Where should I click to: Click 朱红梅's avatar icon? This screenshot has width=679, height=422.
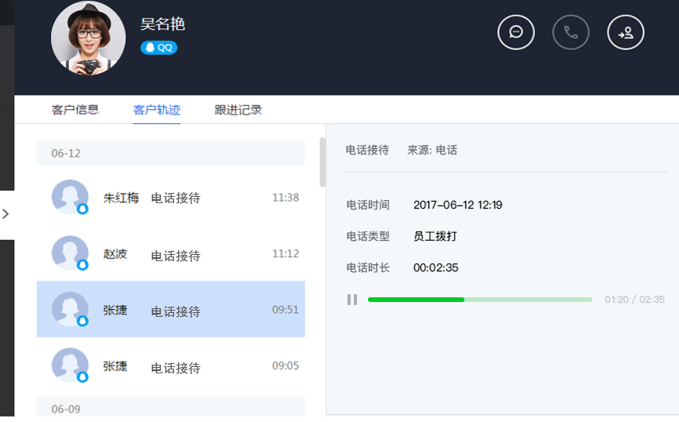(70, 197)
